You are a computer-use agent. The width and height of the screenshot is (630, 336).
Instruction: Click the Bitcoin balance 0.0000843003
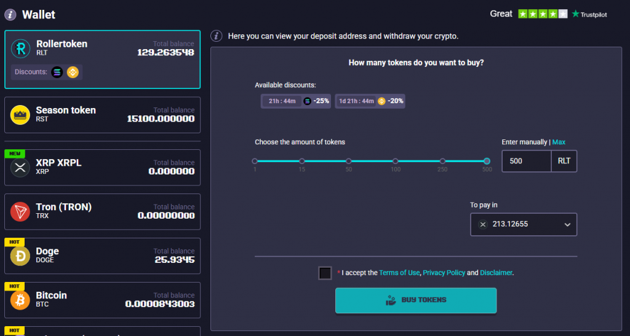(x=160, y=304)
